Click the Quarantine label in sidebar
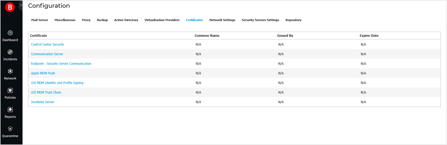The width and height of the screenshot is (447, 145). click(10, 136)
